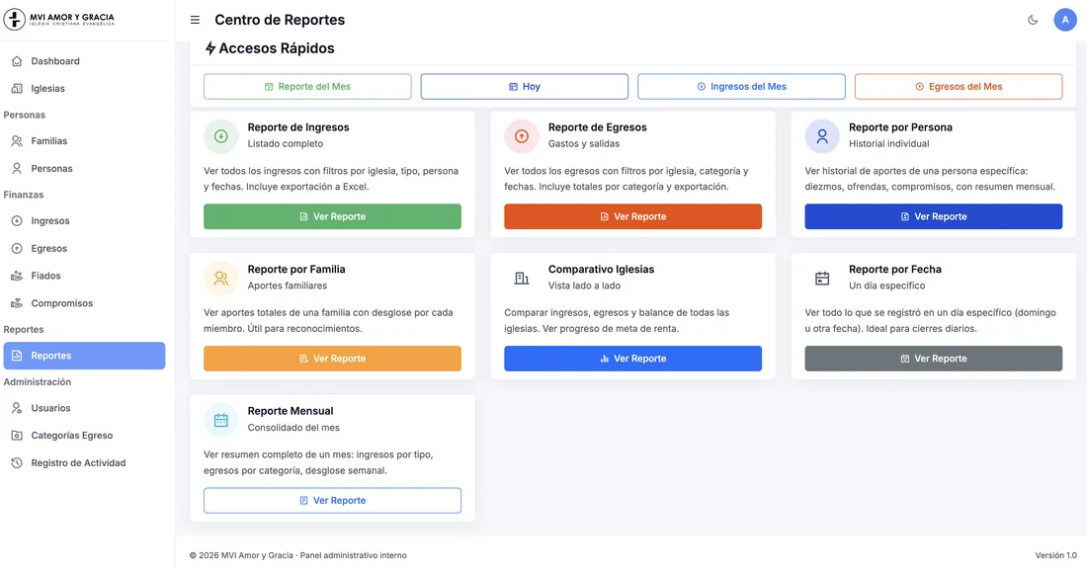The height and width of the screenshot is (569, 1087).
Task: Click the Centro de Reportes page title
Action: click(280, 20)
